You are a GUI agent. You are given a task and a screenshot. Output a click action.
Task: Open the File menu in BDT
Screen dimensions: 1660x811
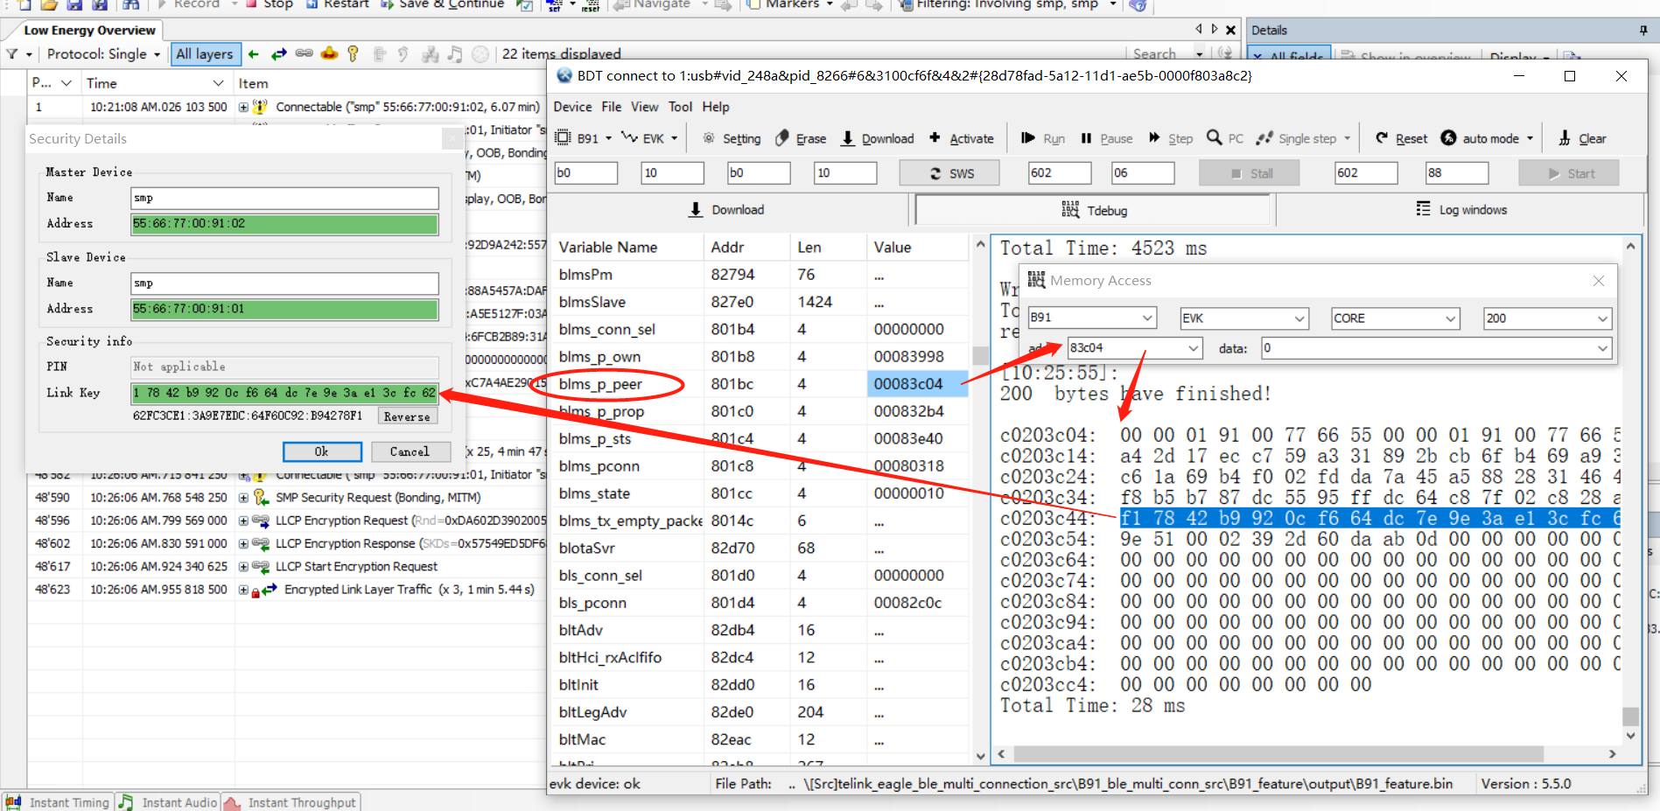pos(611,107)
